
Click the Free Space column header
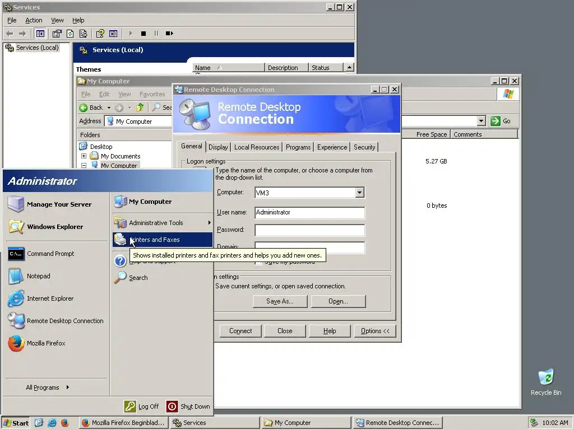[x=426, y=134]
